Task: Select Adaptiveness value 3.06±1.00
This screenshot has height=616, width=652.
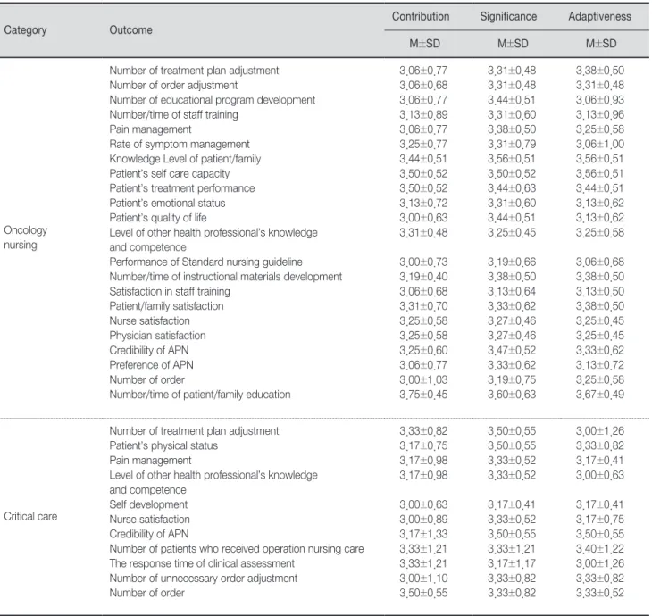Action: (x=600, y=145)
